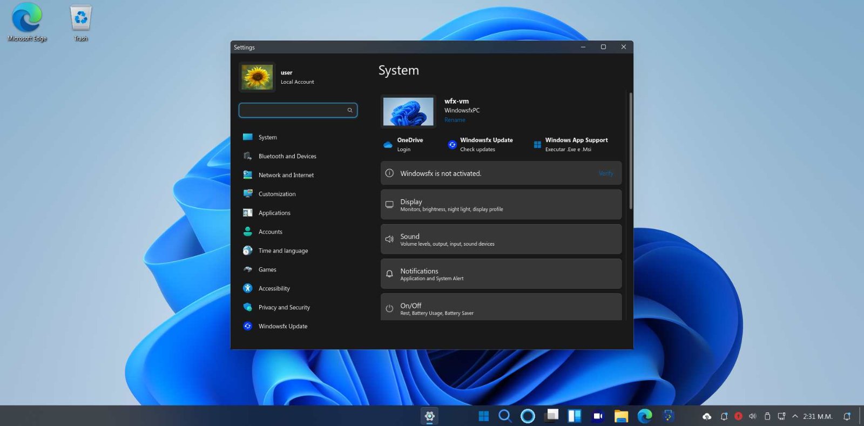
Task: Open the System category icon in sidebar
Action: coord(248,137)
